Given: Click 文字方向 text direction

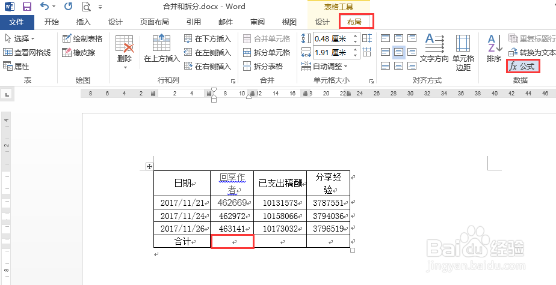Looking at the screenshot, I should [434, 49].
